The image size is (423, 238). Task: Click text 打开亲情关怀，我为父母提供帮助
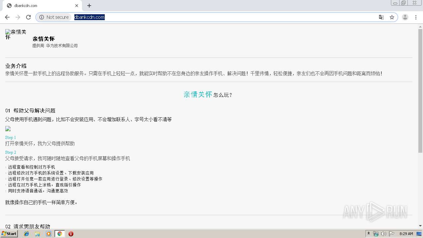pos(40,143)
